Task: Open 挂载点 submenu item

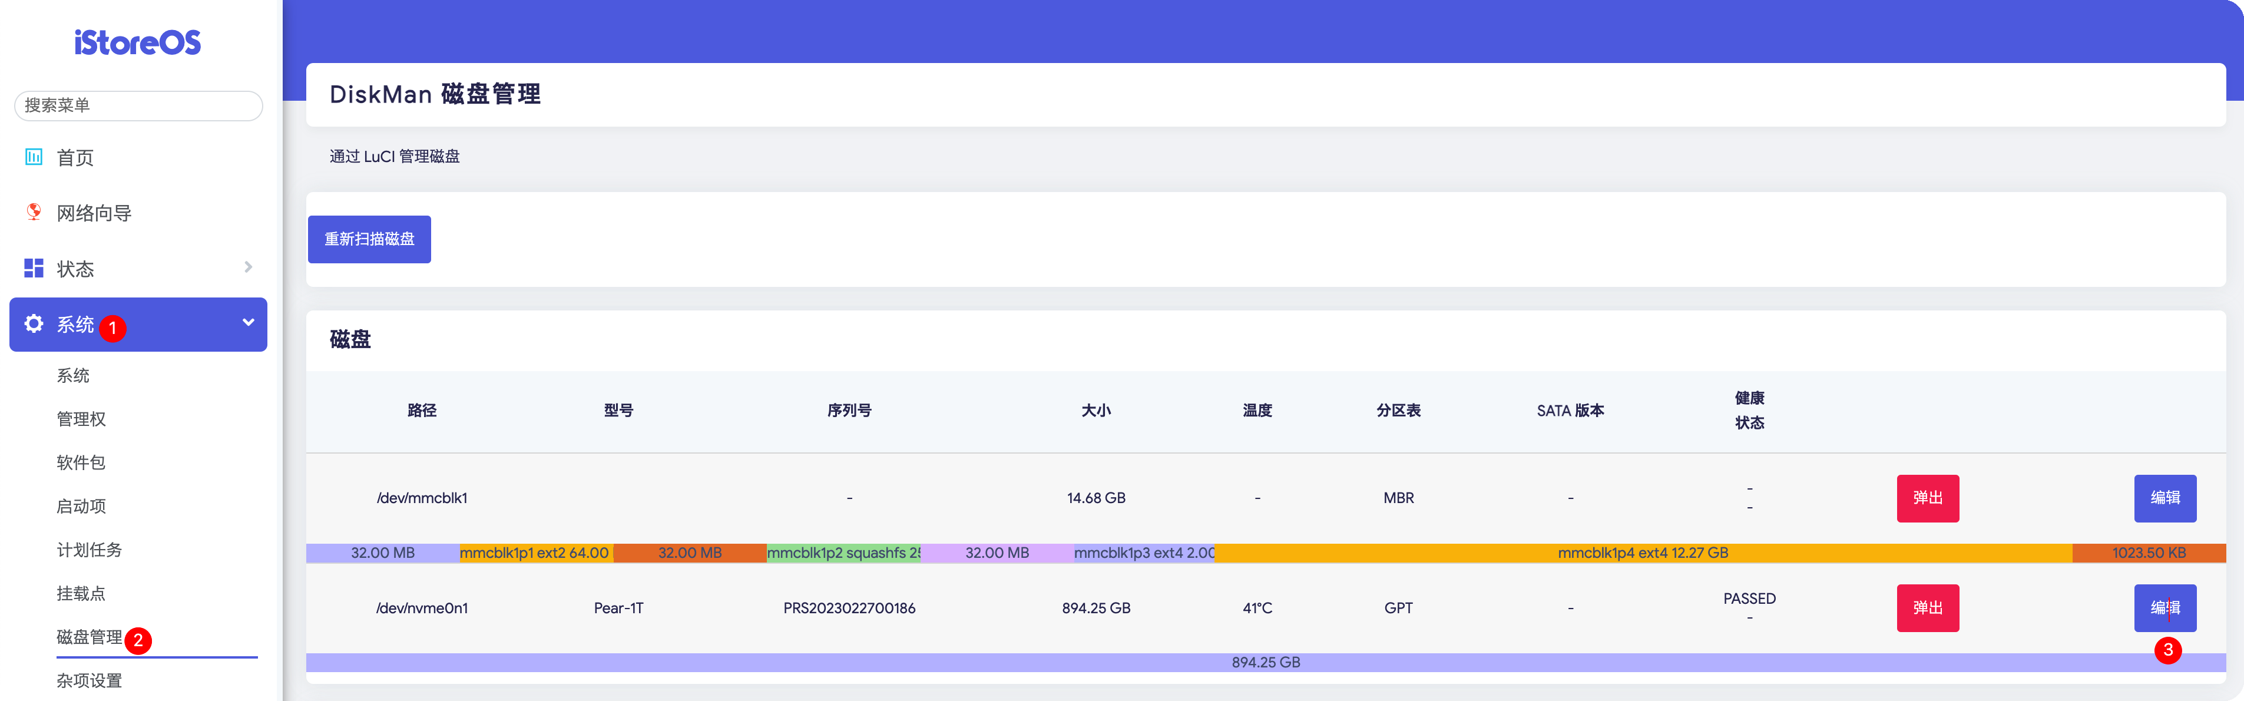Action: tap(81, 593)
